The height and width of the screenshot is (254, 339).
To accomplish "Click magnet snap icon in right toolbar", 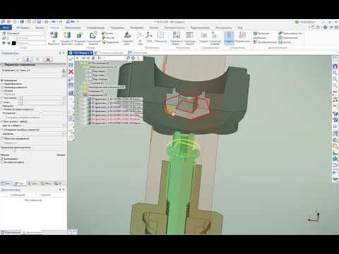I will pos(335,66).
